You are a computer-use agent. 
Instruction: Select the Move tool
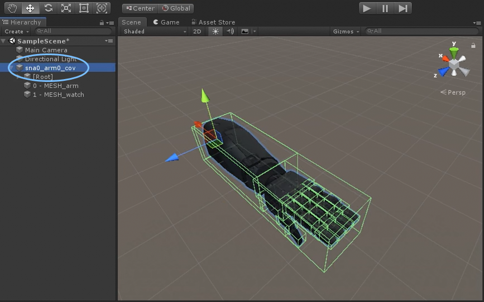point(30,8)
